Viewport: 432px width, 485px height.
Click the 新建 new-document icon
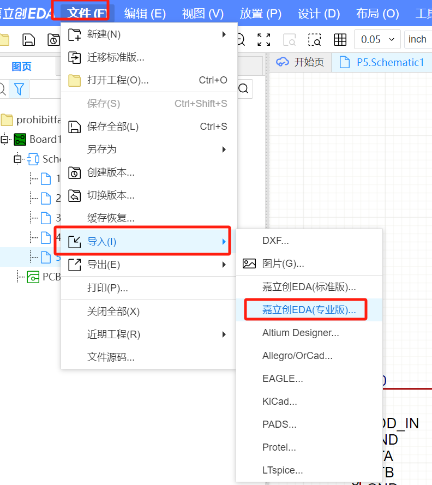(75, 35)
